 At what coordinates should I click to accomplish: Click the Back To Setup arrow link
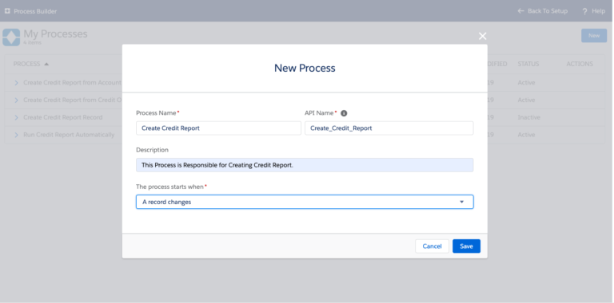coord(542,11)
